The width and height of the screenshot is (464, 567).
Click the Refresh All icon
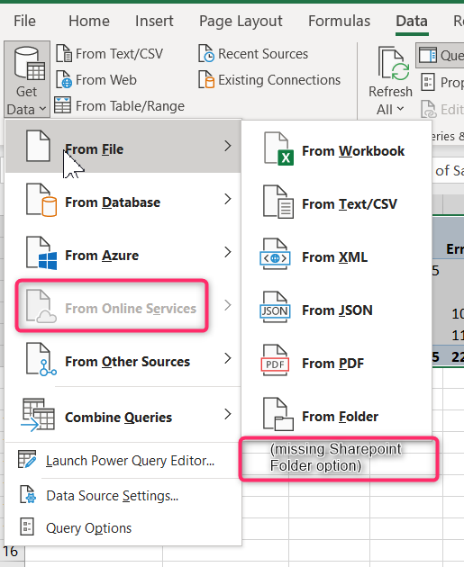click(394, 63)
